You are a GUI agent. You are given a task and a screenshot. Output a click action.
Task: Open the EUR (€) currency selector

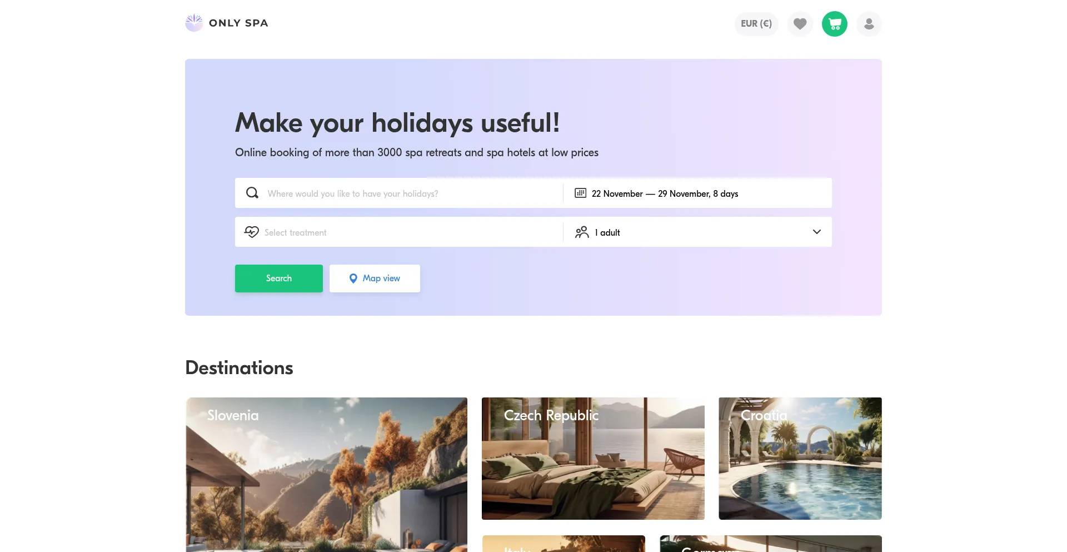click(x=756, y=24)
